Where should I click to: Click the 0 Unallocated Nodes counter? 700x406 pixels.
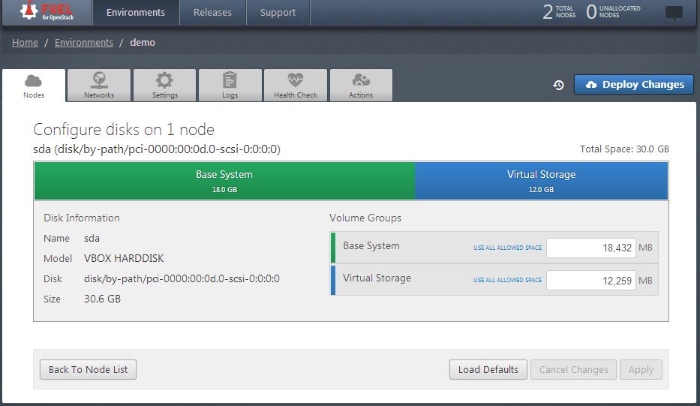[613, 11]
